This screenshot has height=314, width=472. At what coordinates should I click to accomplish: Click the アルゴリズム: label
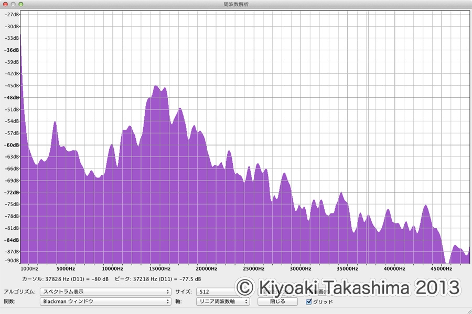pos(19,292)
